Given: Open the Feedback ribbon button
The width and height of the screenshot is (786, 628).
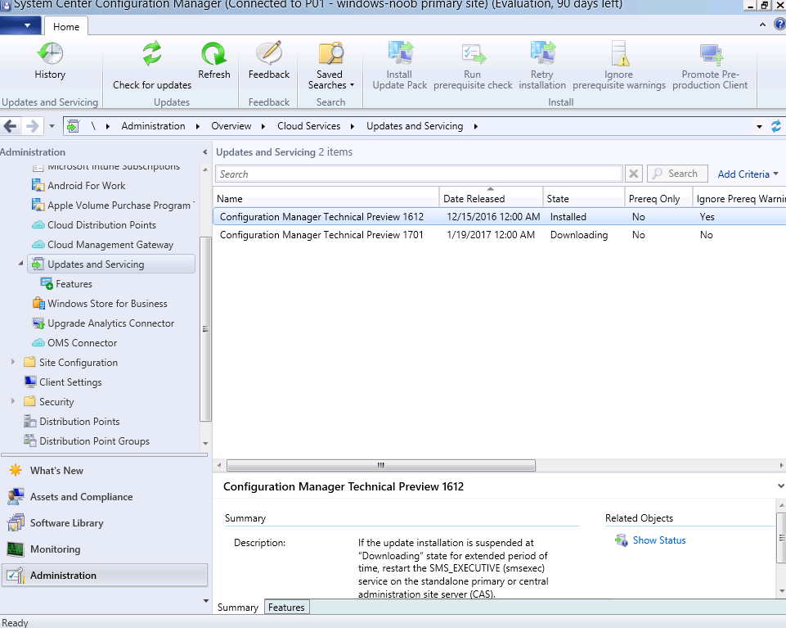Looking at the screenshot, I should (x=269, y=61).
